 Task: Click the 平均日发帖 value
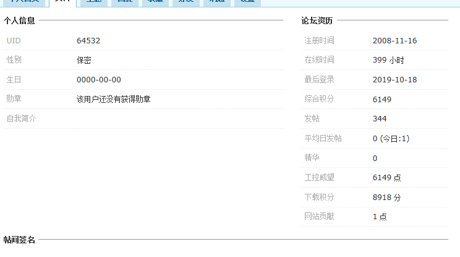coord(391,139)
